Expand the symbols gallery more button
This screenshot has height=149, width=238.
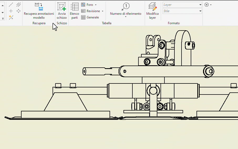pos(3,18)
